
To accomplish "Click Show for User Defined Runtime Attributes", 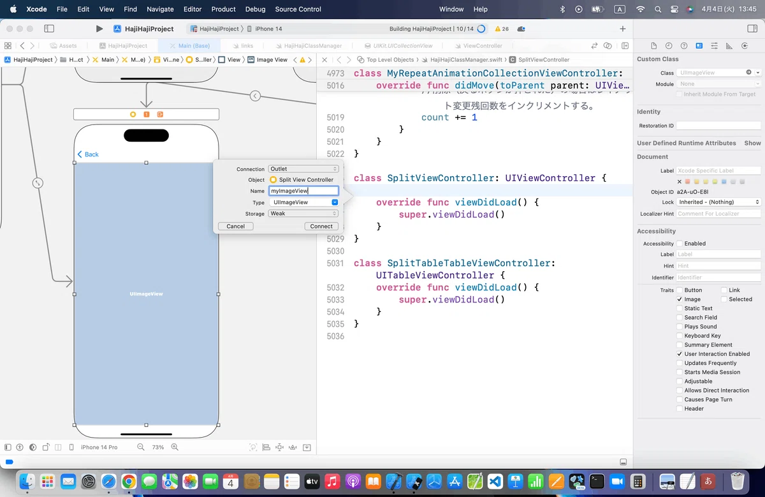I will [x=753, y=143].
